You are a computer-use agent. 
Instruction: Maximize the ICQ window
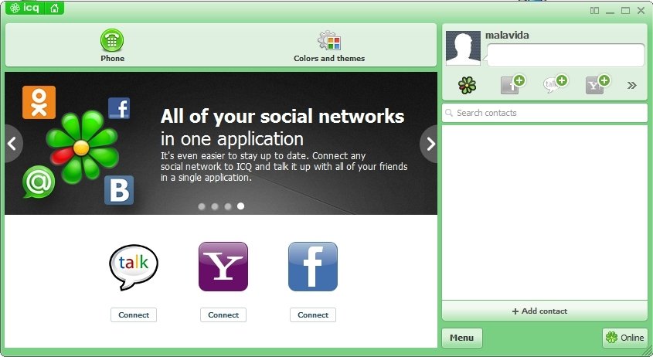(x=625, y=10)
